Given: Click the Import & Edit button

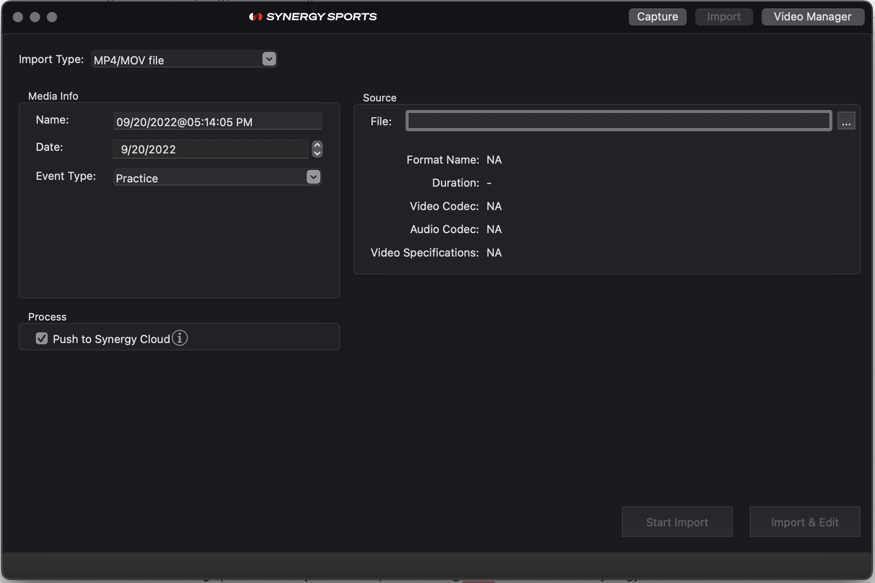Looking at the screenshot, I should point(805,522).
